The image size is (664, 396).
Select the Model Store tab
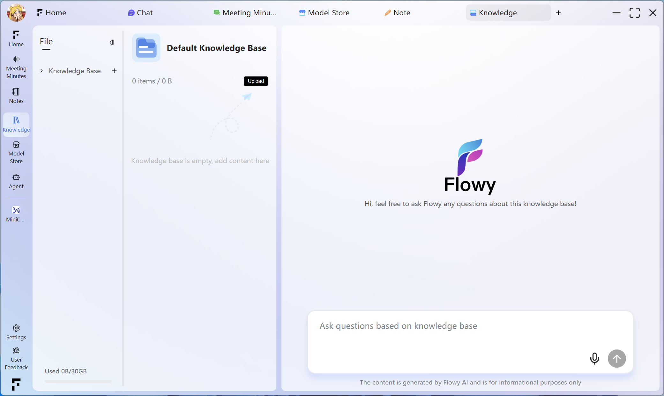(x=324, y=13)
